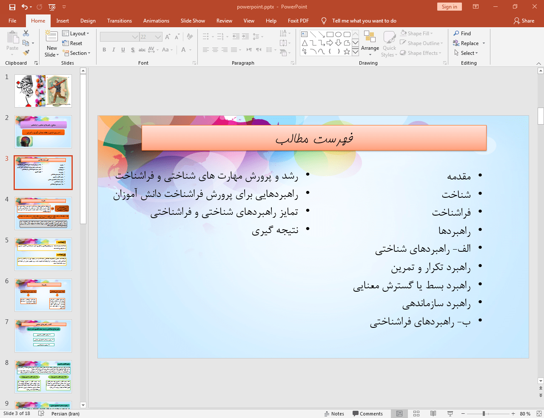544x418 pixels.
Task: Toggle Underline formatting
Action: [123, 50]
